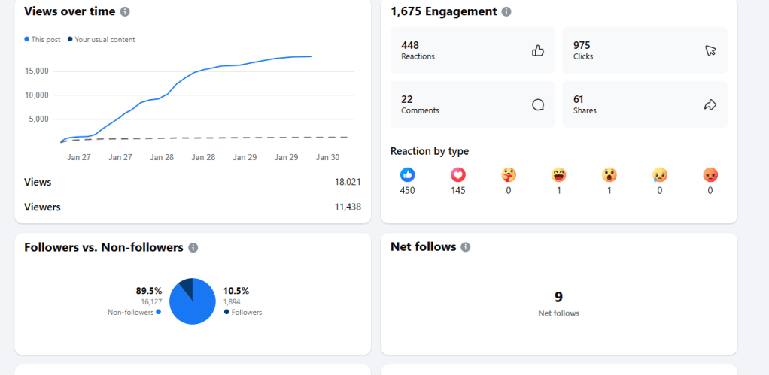Select the red Love heart reaction icon
The width and height of the screenshot is (769, 375).
458,174
